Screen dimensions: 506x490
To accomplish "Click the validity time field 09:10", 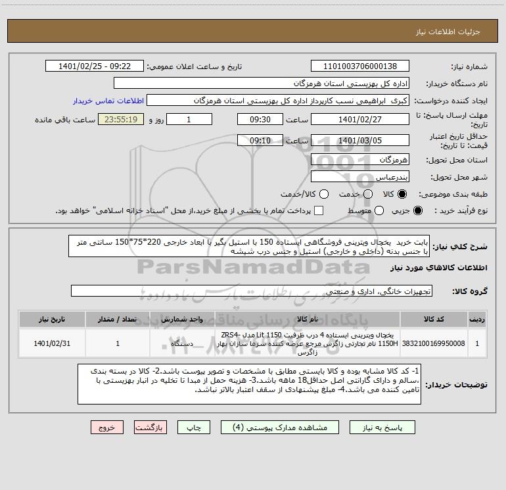I will (x=260, y=140).
